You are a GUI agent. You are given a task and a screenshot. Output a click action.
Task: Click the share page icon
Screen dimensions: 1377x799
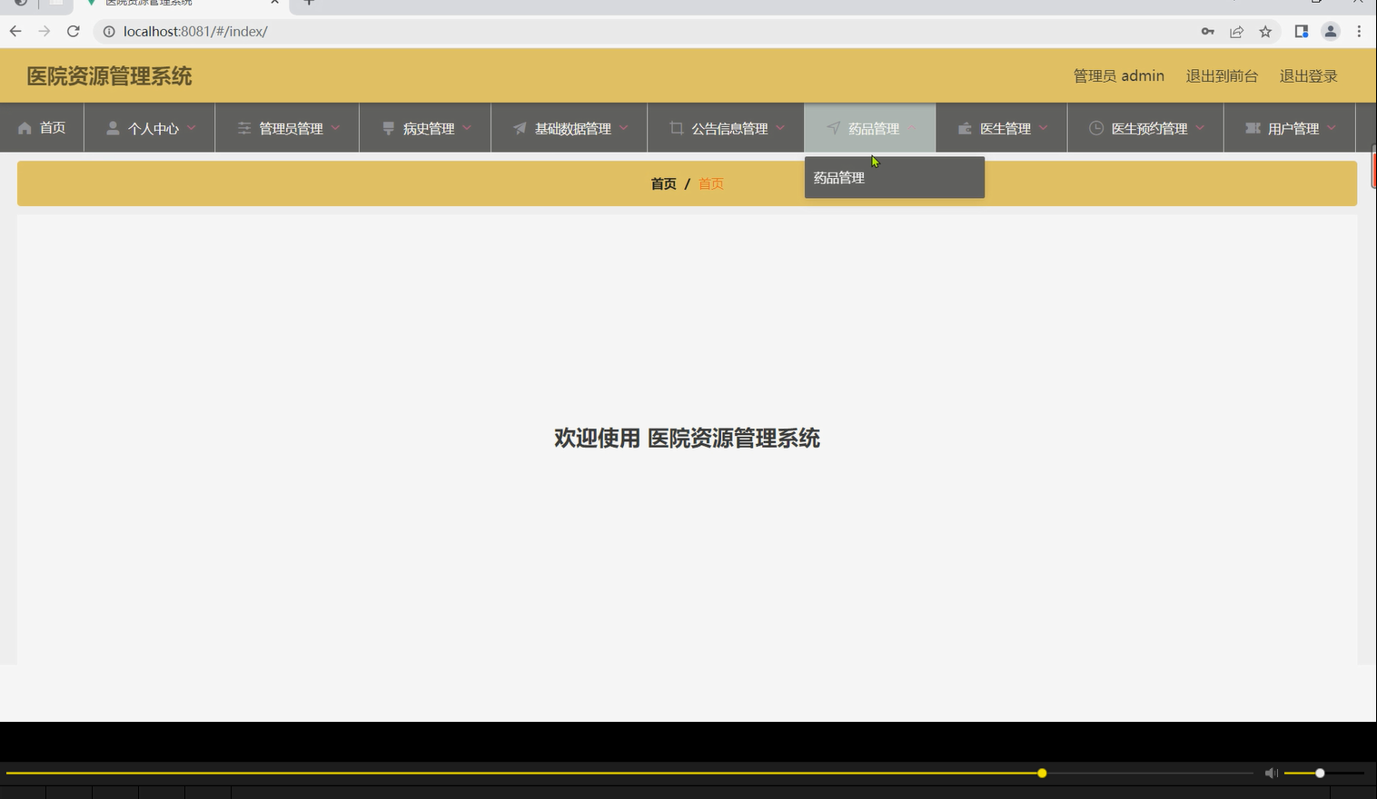coord(1236,31)
